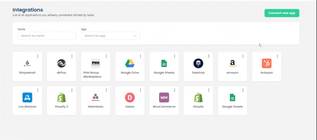Viewport: 317px width, 140px height.
Task: Open options menu for WooCommerce card
Action: (174, 90)
